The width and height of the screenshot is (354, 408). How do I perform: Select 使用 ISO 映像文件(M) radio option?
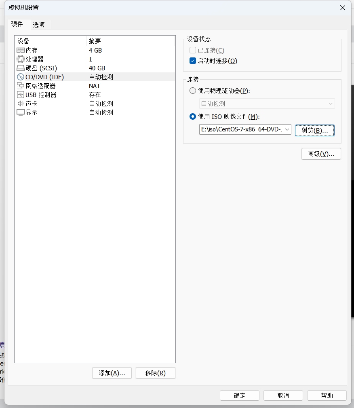193,116
